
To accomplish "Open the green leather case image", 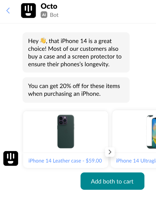I will [66, 131].
